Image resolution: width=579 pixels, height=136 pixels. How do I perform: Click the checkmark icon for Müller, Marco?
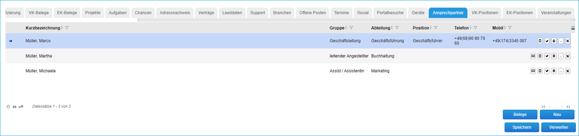pyautogui.click(x=547, y=41)
